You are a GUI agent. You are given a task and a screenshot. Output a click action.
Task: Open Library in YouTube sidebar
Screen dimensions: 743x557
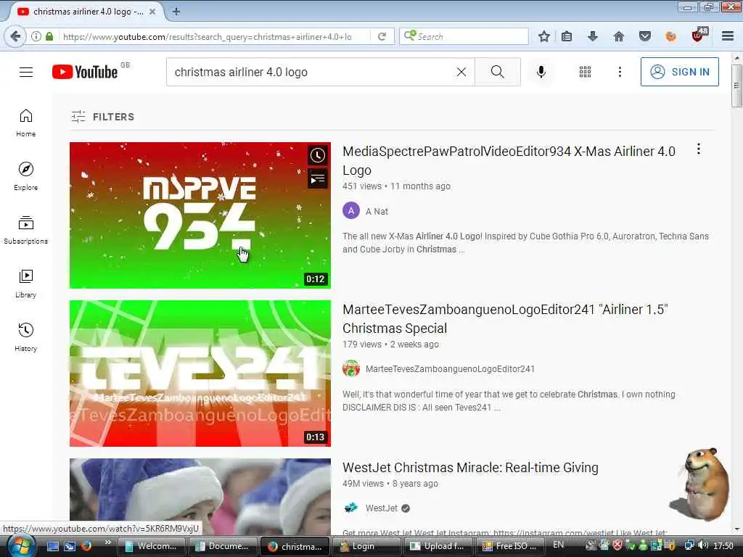coord(25,284)
